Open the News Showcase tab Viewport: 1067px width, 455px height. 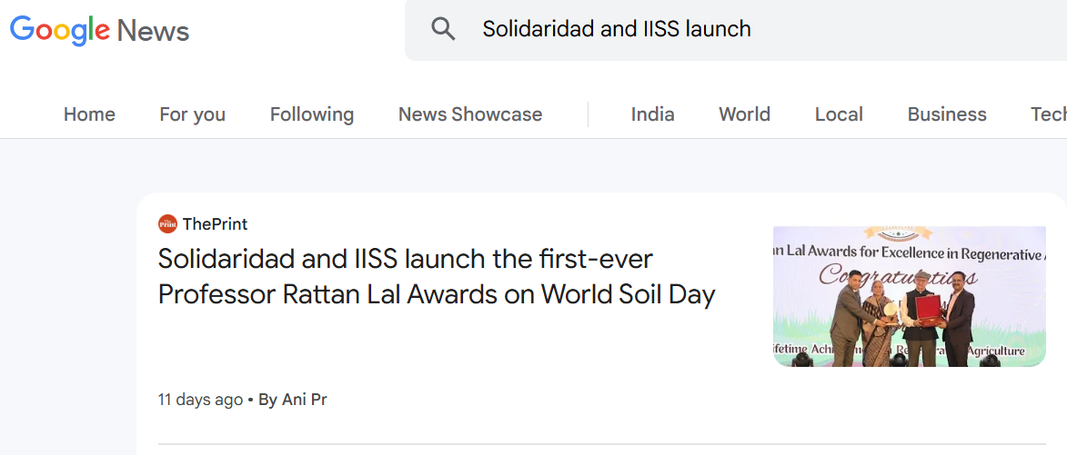469,114
